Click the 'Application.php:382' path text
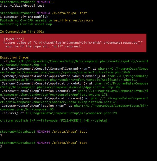The image size is (157, 161). pos(103,87)
